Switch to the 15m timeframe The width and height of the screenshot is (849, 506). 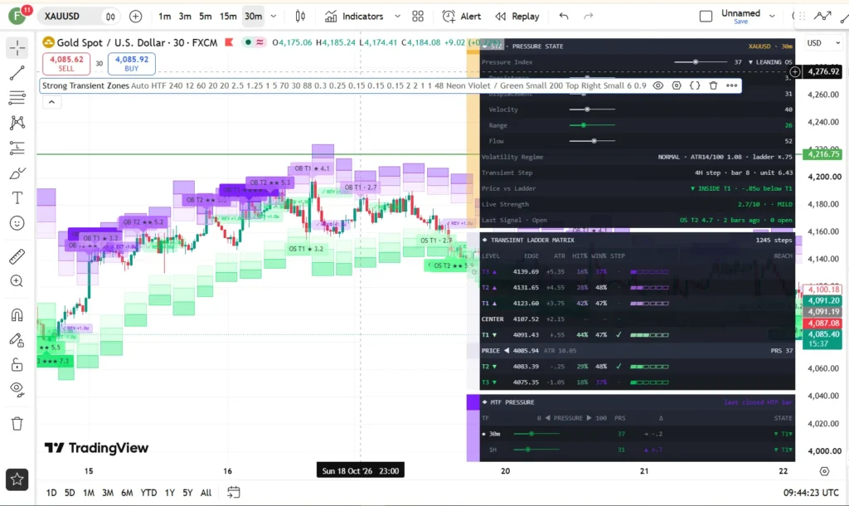tap(228, 17)
